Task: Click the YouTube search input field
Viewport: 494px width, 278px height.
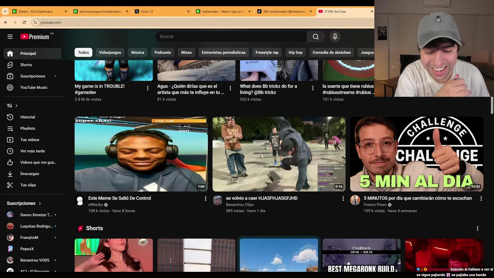Action: point(231,37)
